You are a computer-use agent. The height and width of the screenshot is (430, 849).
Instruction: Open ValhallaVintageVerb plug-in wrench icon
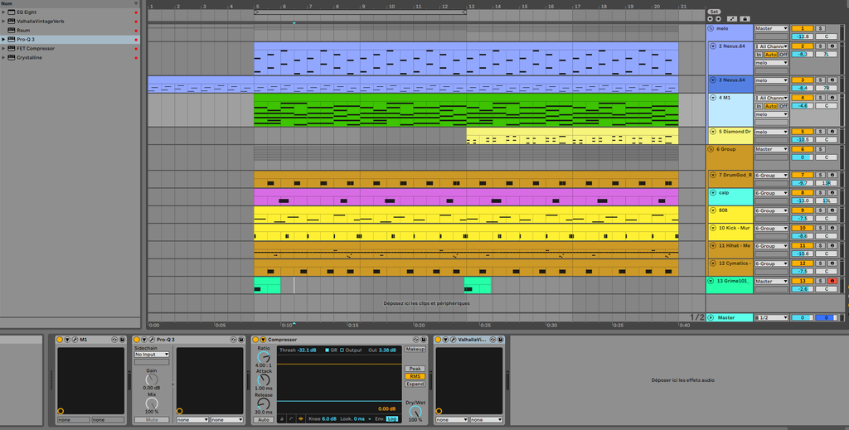pyautogui.click(x=454, y=340)
